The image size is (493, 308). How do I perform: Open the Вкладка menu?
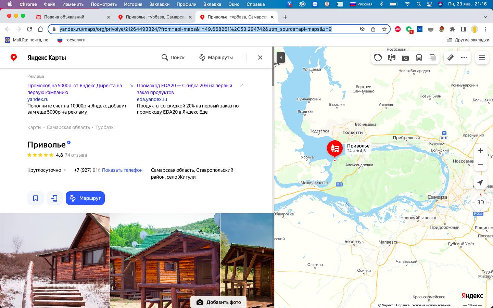[x=212, y=4]
